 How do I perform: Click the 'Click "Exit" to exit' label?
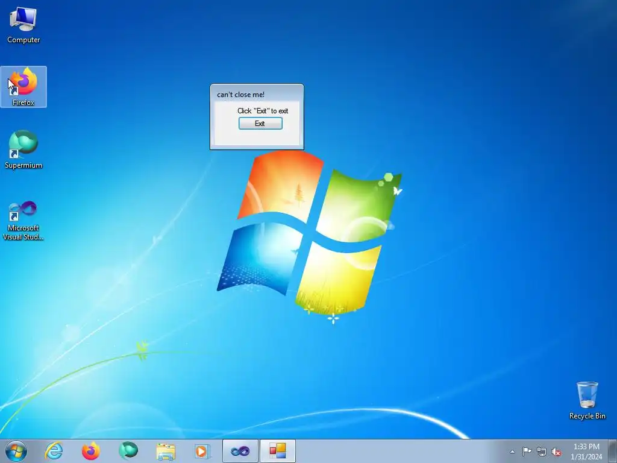pyautogui.click(x=263, y=111)
